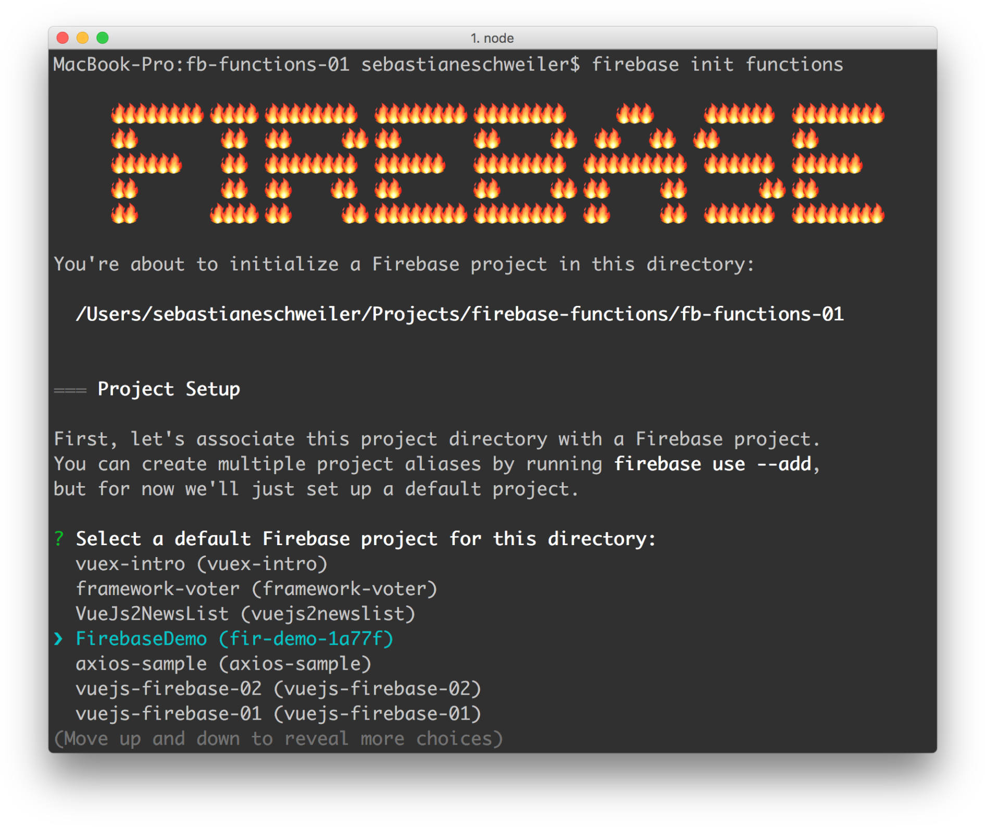Click the red close circle icon
This screenshot has height=827, width=985.
point(63,37)
